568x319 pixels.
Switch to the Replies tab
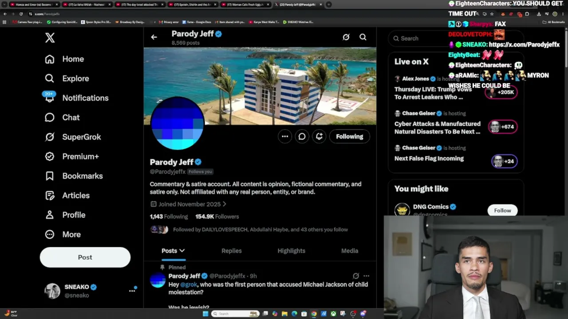(x=232, y=251)
